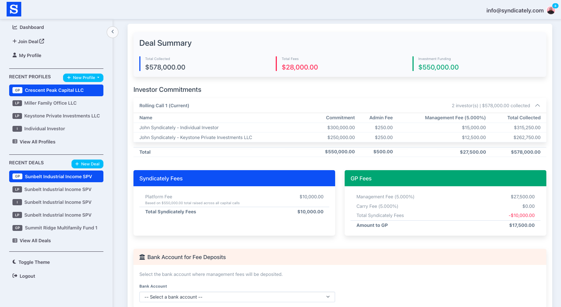
Task: Collapse the Rolling Call 1 section chevron
Action: [538, 105]
